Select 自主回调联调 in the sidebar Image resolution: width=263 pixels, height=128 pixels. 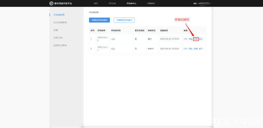[60, 22]
